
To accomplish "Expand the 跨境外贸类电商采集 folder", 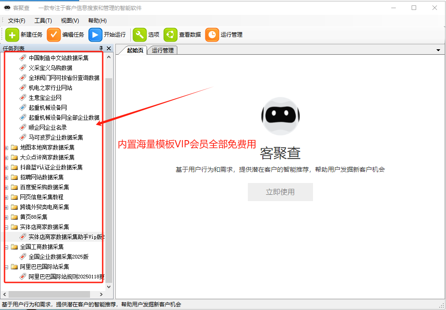I will pos(6,207).
